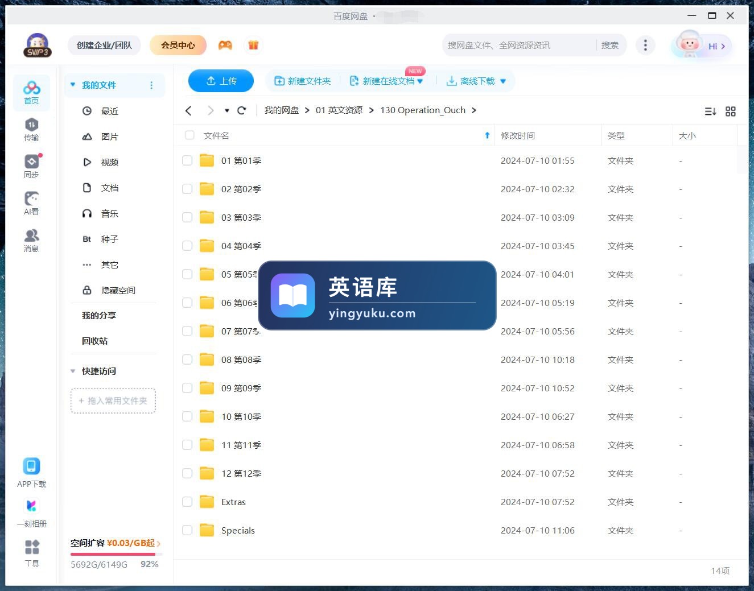Open 我的分享 shares list
Image resolution: width=754 pixels, height=591 pixels.
coord(98,315)
